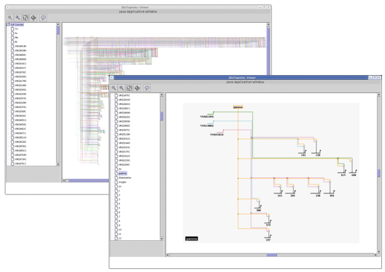Open window menu of back viewer title bar
385x272 pixels.
tap(8, 7)
